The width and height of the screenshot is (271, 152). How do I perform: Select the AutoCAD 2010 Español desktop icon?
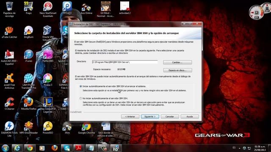pyautogui.click(x=9, y=57)
